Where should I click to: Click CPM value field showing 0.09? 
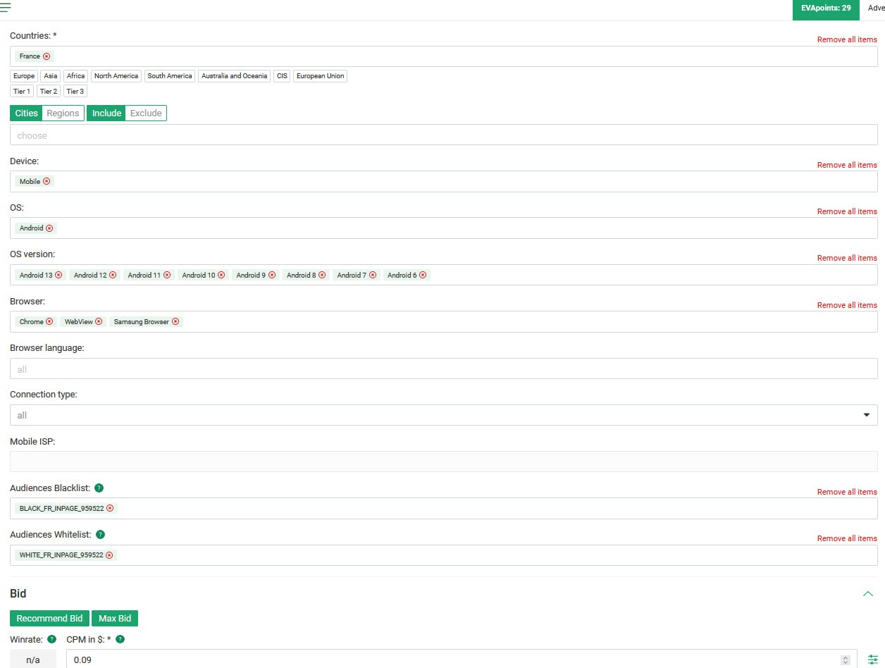[x=462, y=660]
